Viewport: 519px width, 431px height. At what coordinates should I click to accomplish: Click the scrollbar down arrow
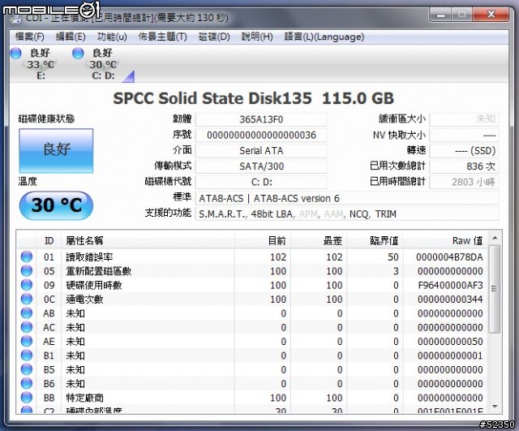(x=495, y=406)
